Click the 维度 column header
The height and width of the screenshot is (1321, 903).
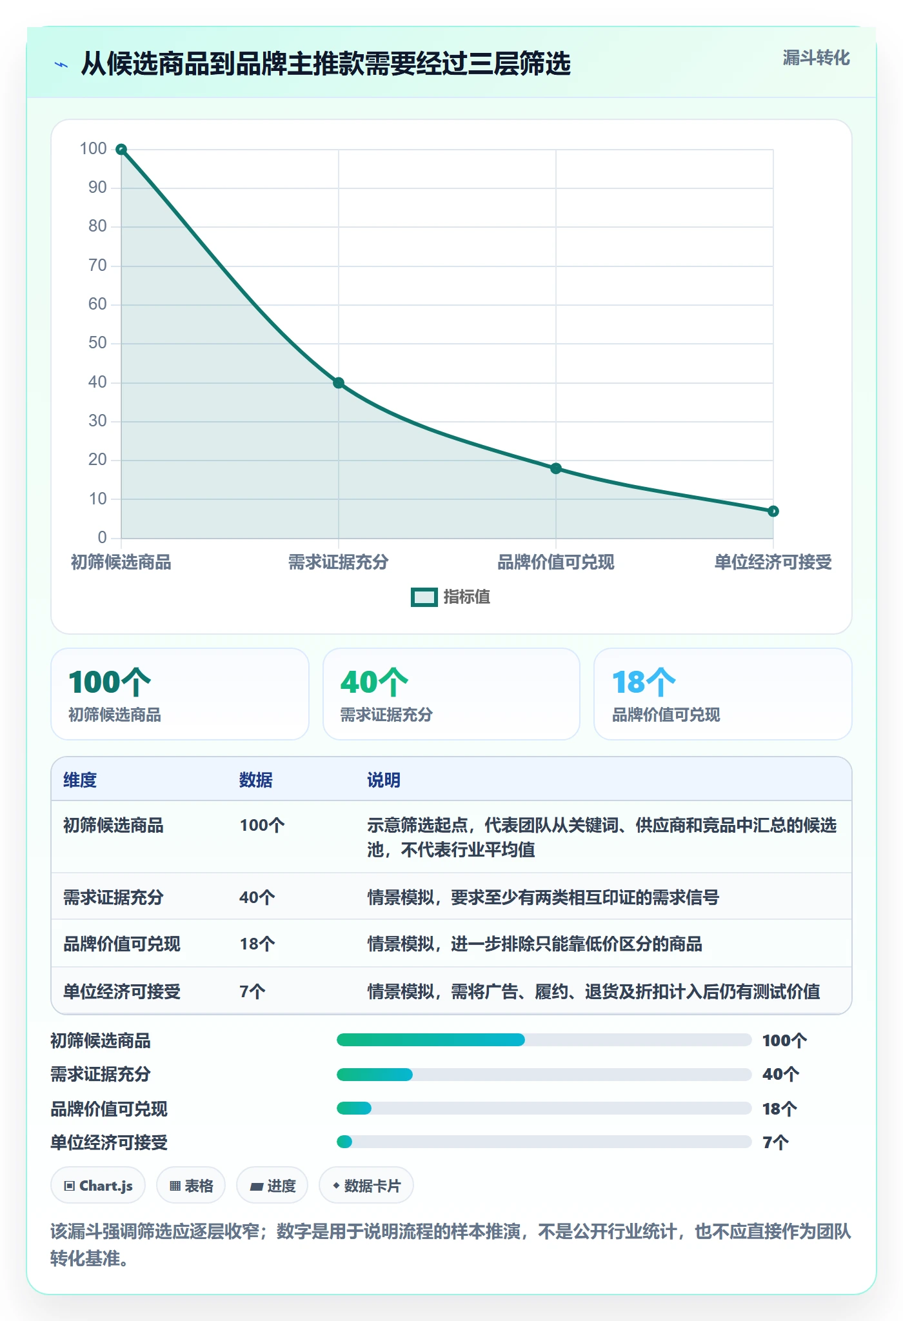tap(80, 780)
